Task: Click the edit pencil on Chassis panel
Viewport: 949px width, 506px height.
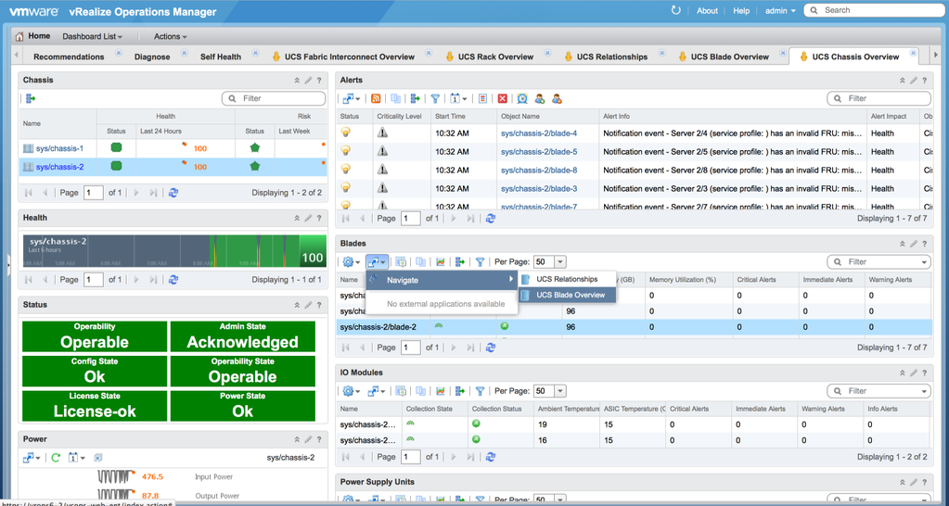Action: point(308,80)
